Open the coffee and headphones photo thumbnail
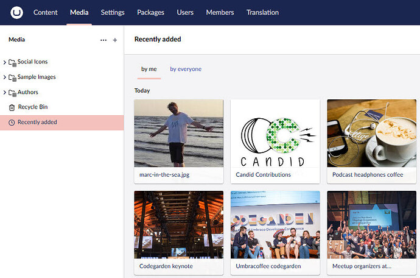Screen dimensions: 420x278 (x=371, y=134)
